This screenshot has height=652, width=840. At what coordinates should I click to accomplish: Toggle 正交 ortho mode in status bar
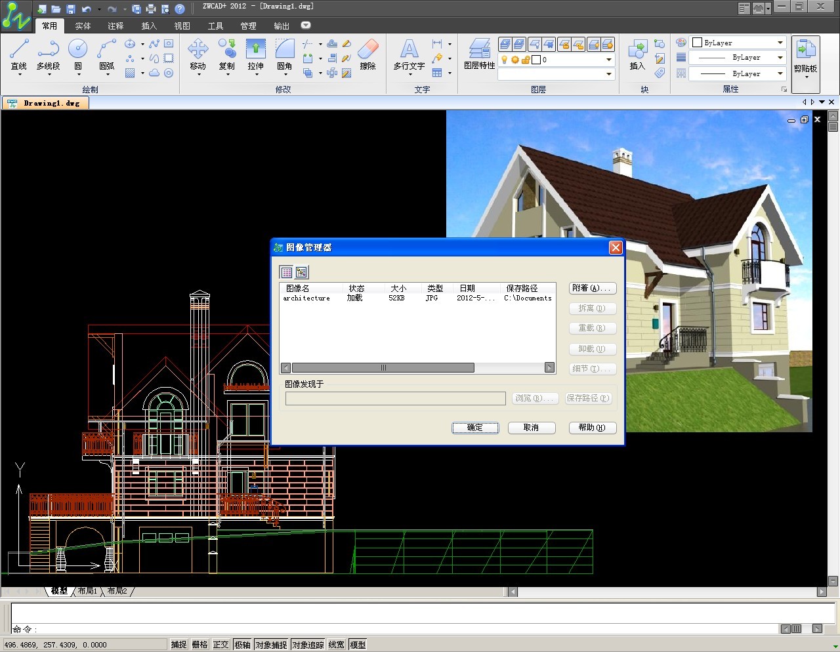tap(221, 645)
